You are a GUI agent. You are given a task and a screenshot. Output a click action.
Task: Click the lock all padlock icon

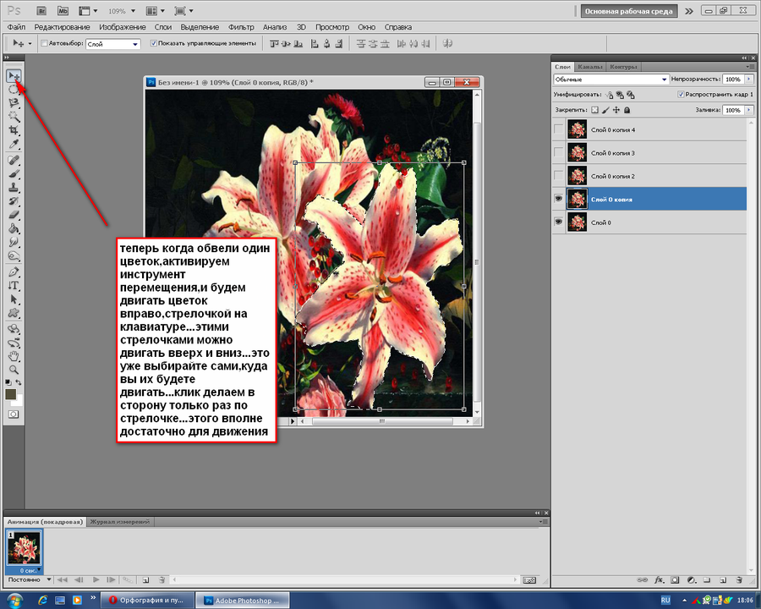(627, 110)
